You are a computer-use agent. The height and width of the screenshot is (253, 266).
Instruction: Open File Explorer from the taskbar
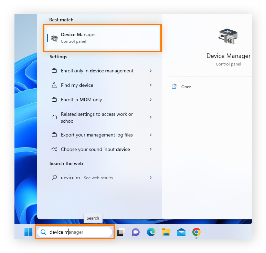[x=166, y=232]
